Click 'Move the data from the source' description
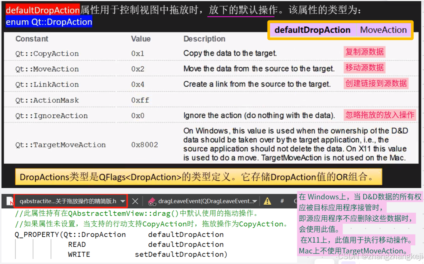The height and width of the screenshot is (264, 424). pyautogui.click(x=259, y=69)
